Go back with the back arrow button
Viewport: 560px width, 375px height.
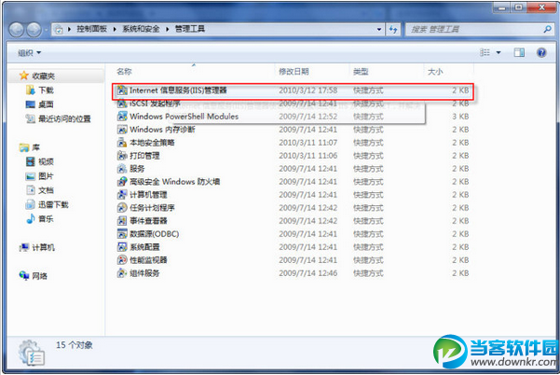(17, 29)
